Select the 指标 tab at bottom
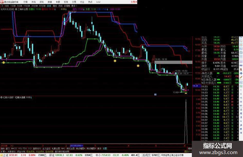Viewport: 243px width, 157px height. click(3, 148)
